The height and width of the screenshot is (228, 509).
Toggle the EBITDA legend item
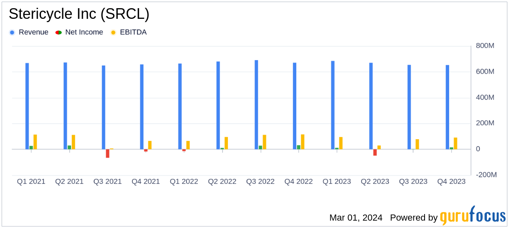[x=129, y=32]
